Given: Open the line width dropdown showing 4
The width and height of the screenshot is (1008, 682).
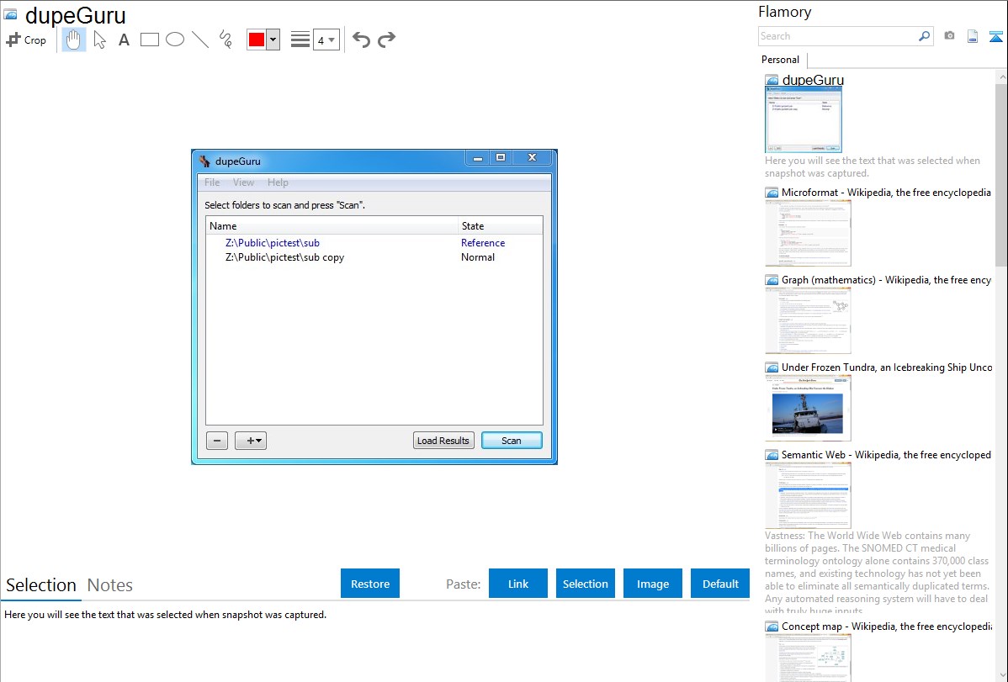Looking at the screenshot, I should click(x=326, y=40).
